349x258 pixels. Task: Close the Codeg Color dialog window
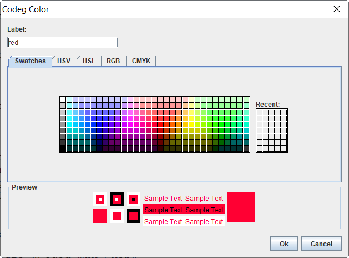(x=336, y=9)
